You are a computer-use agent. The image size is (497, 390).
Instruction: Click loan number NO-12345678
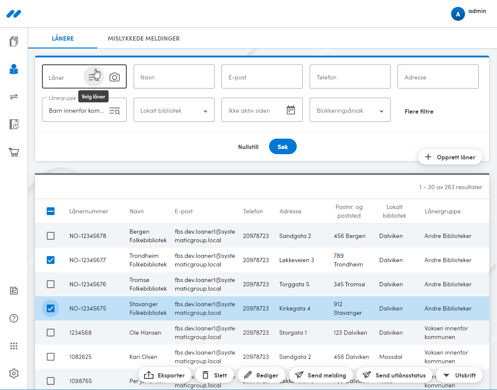88,236
